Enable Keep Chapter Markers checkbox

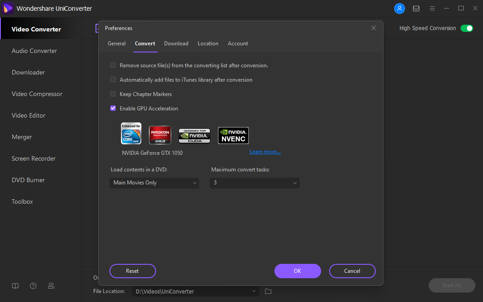[113, 94]
